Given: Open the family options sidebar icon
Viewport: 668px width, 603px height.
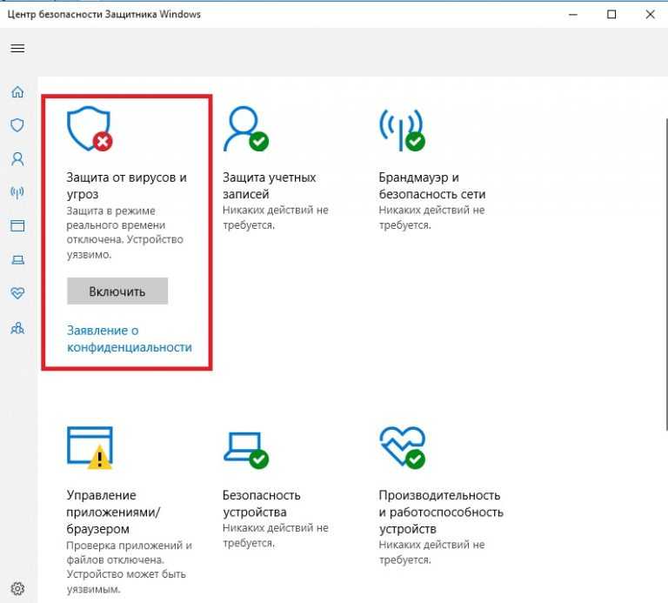Looking at the screenshot, I should 17,327.
